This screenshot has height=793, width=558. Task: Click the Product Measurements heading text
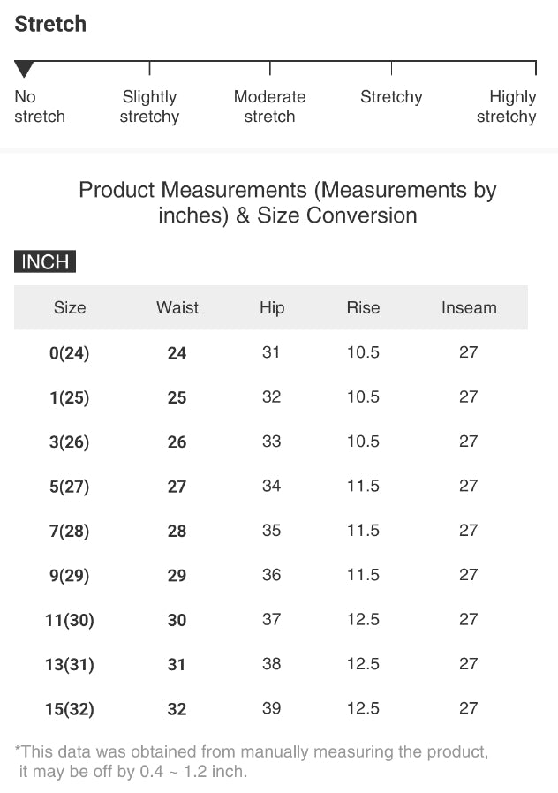pyautogui.click(x=288, y=202)
